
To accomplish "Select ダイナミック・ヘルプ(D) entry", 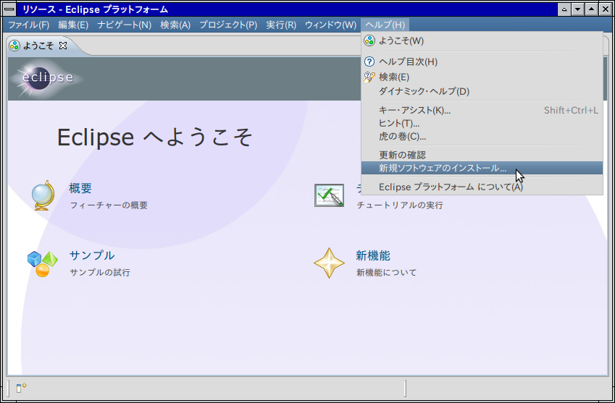I will click(x=482, y=91).
